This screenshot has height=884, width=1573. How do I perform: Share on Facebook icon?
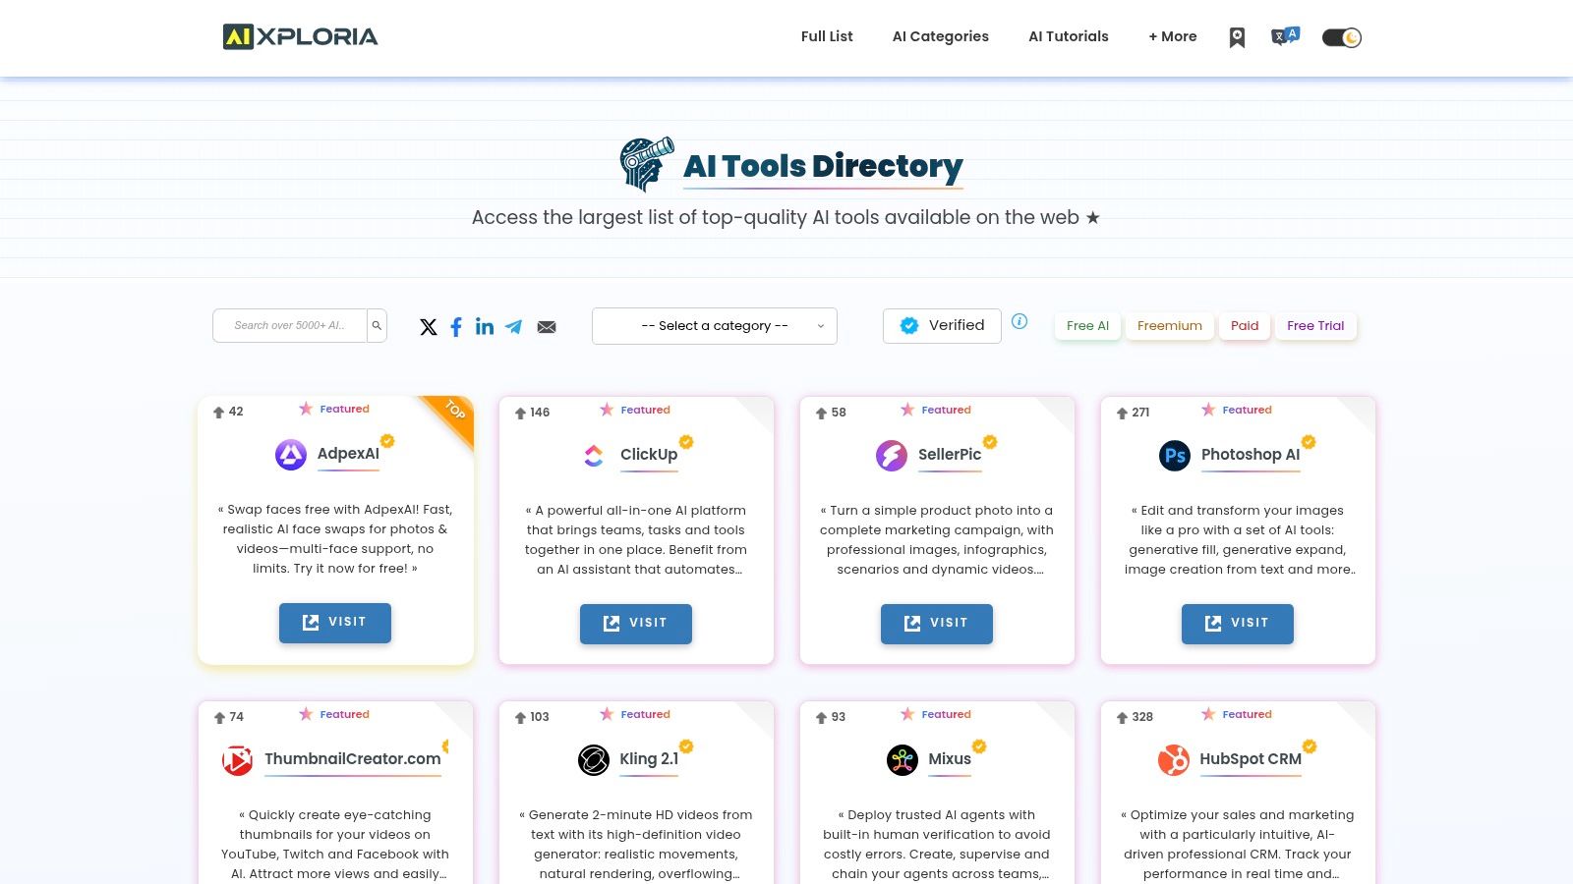[x=456, y=327]
